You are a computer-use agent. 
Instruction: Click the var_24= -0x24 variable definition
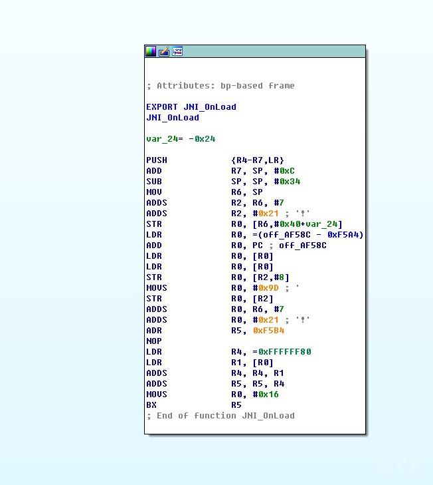tap(181, 139)
